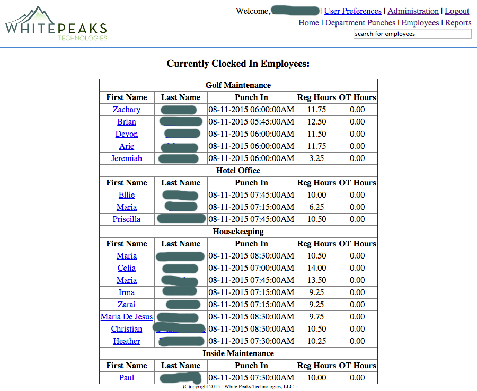Select Maria in the Hotel Office table

[127, 207]
